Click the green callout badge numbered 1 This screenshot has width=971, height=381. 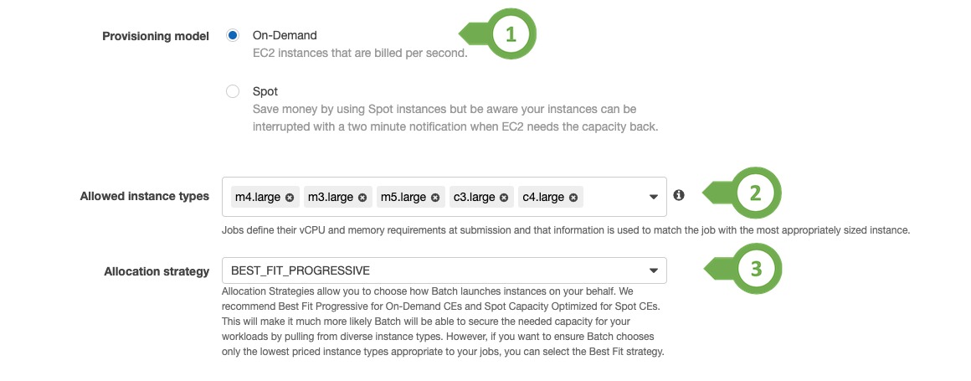click(x=511, y=34)
